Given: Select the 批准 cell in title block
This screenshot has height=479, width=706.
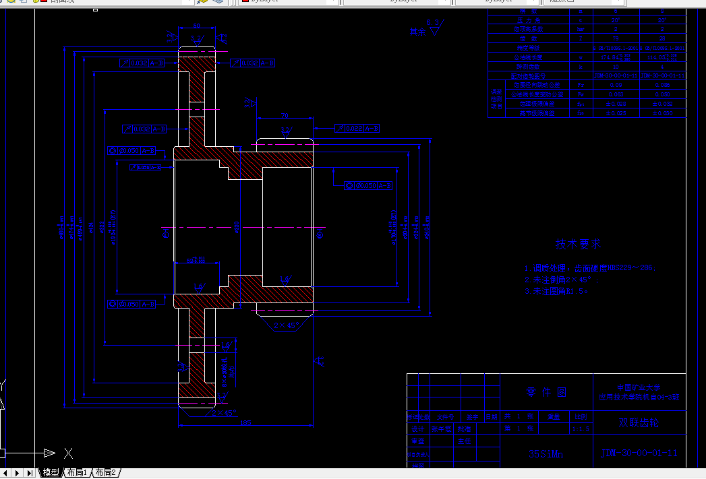Looking at the screenshot, I should click(464, 429).
